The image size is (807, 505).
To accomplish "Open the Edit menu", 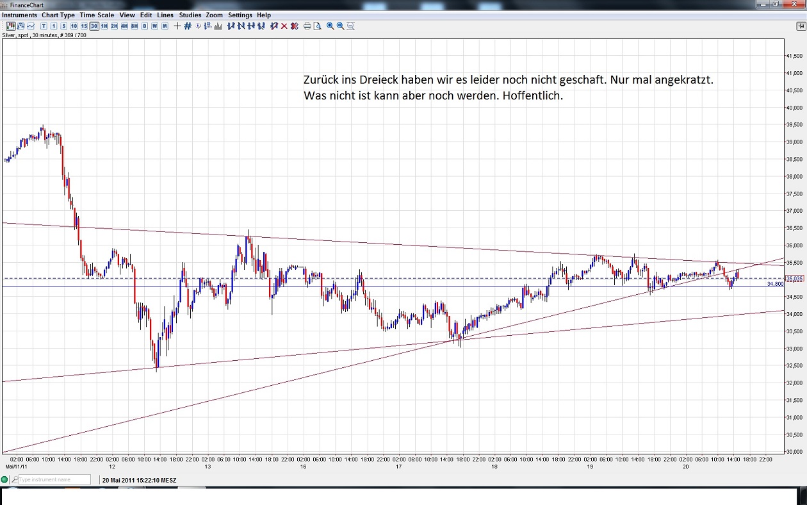I will [x=146, y=15].
